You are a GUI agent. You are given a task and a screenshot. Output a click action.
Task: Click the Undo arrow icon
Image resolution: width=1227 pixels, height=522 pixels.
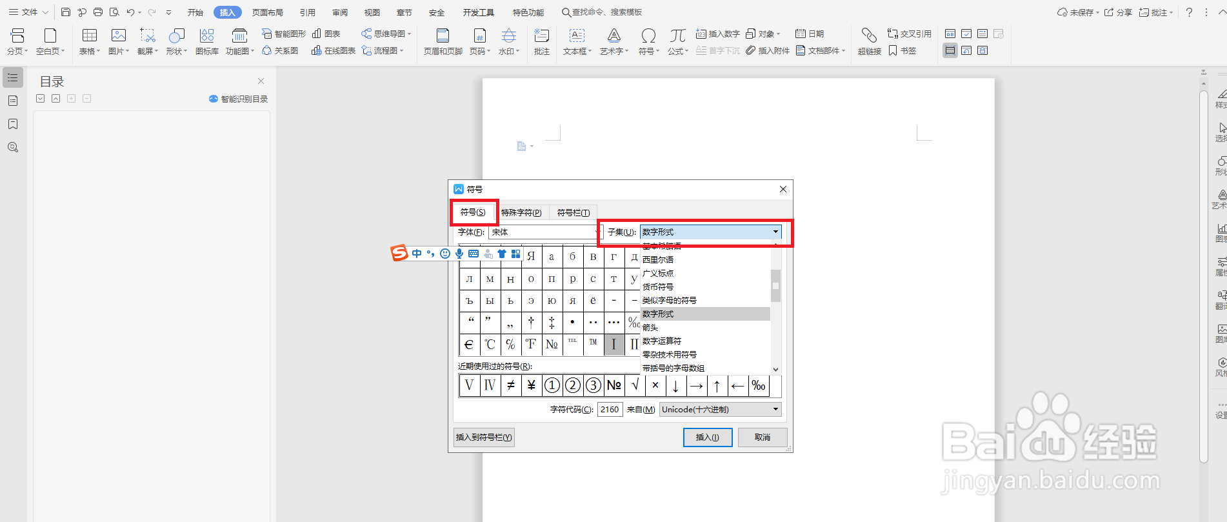pos(131,12)
